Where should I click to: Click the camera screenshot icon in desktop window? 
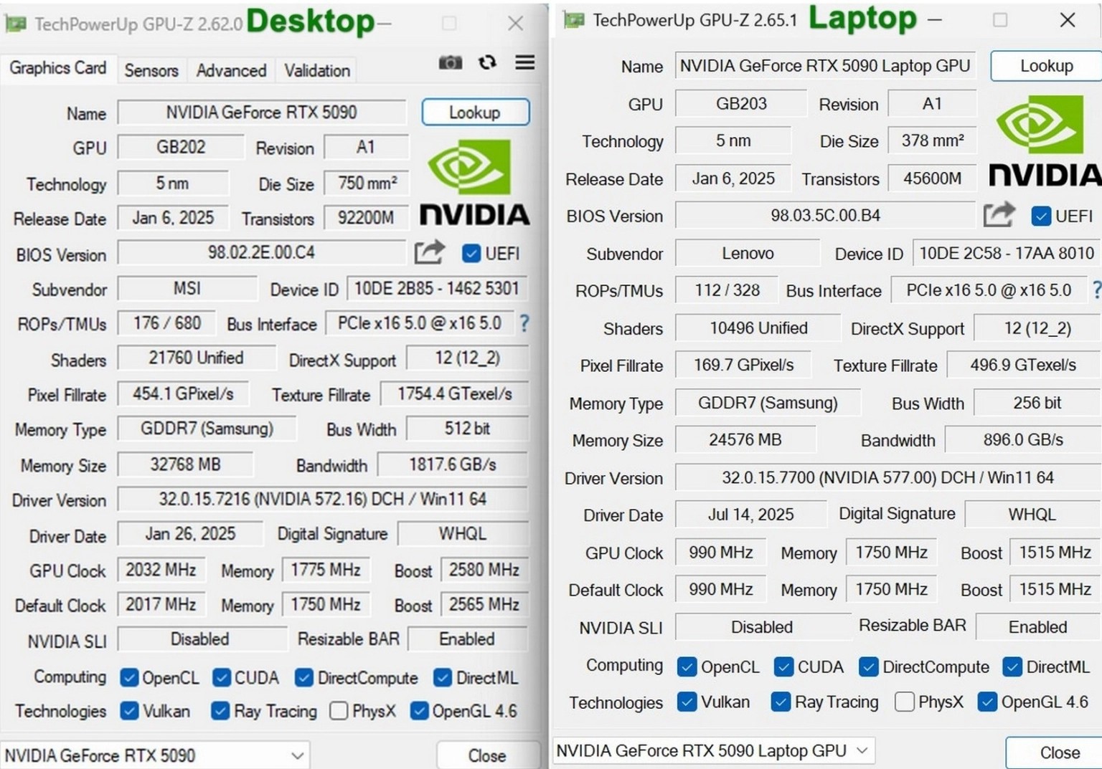coord(450,63)
